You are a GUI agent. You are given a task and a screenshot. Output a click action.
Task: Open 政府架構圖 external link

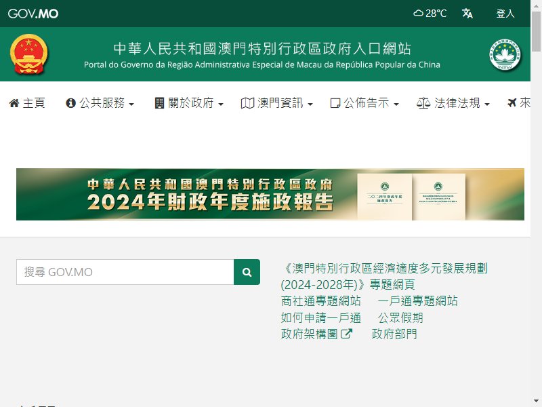tap(316, 334)
